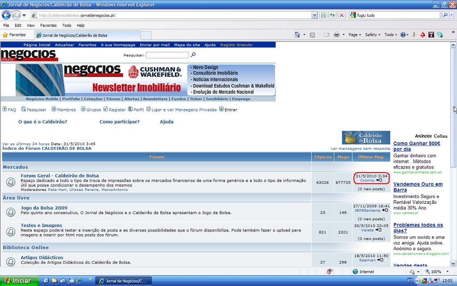
Task: Click the Página Inicial link
Action: [37, 45]
